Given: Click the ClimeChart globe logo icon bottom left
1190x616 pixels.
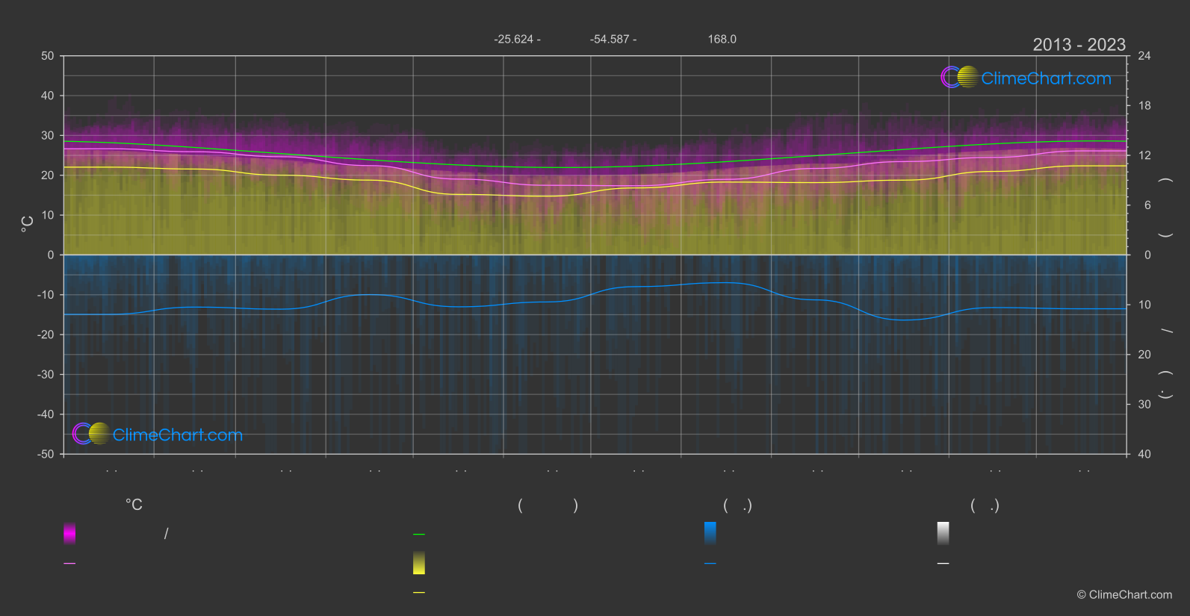Looking at the screenshot, I should 91,433.
